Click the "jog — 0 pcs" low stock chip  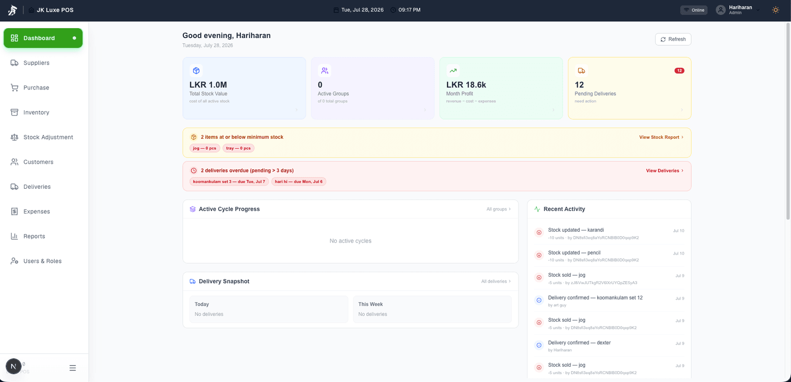pyautogui.click(x=205, y=148)
